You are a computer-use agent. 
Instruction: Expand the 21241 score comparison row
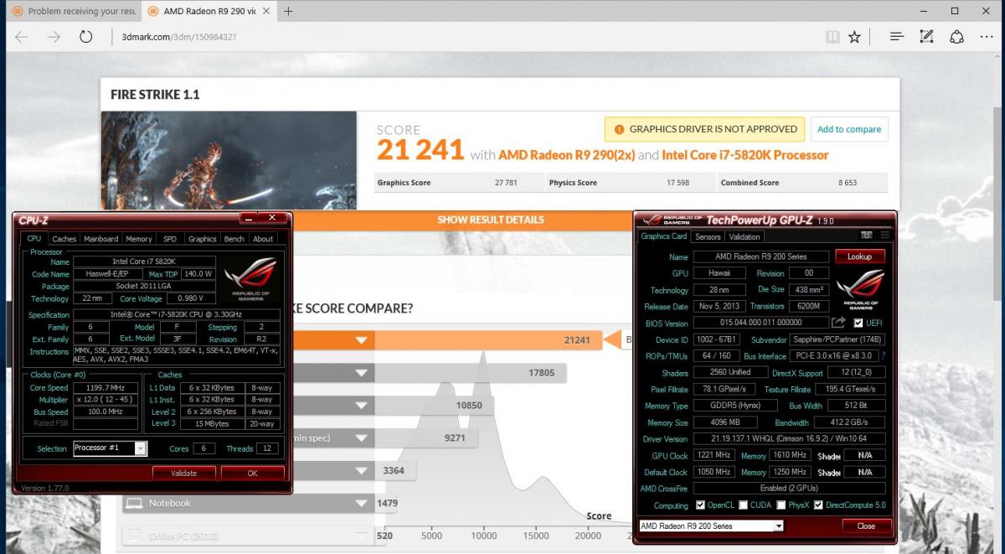click(361, 340)
